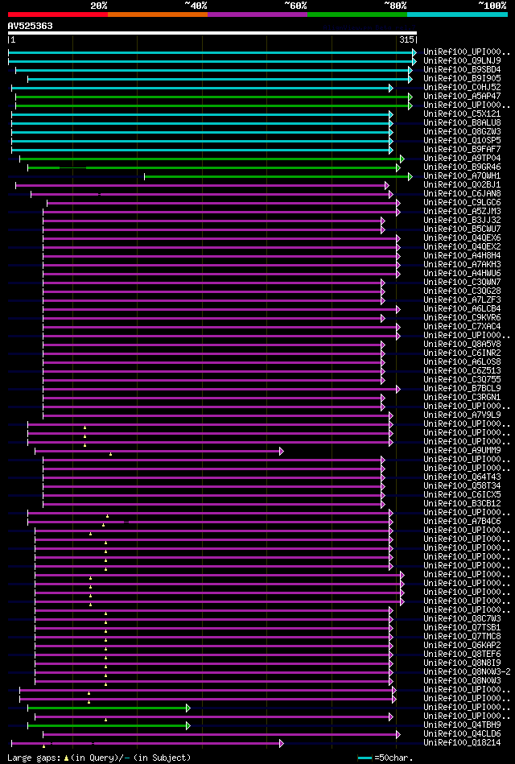Viewport: 515px width, 764px height.
Task: Click the arrowhead ending the Q18214 alignment bar
Action: 281,743
